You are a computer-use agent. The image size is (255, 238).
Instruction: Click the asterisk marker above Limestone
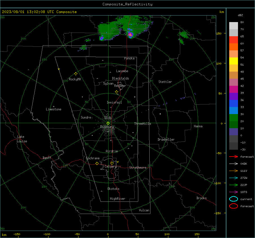(54, 107)
